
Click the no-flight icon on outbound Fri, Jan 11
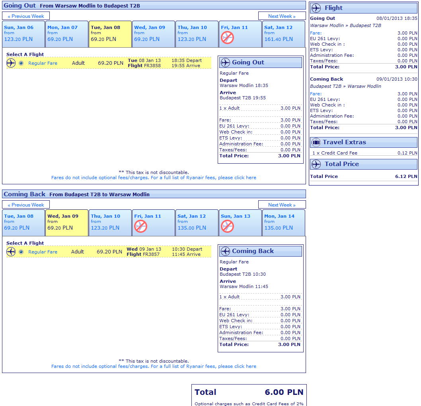[227, 38]
